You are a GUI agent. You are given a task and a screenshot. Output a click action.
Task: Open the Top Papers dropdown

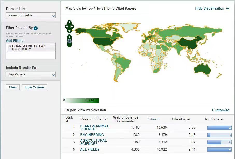pos(53,75)
